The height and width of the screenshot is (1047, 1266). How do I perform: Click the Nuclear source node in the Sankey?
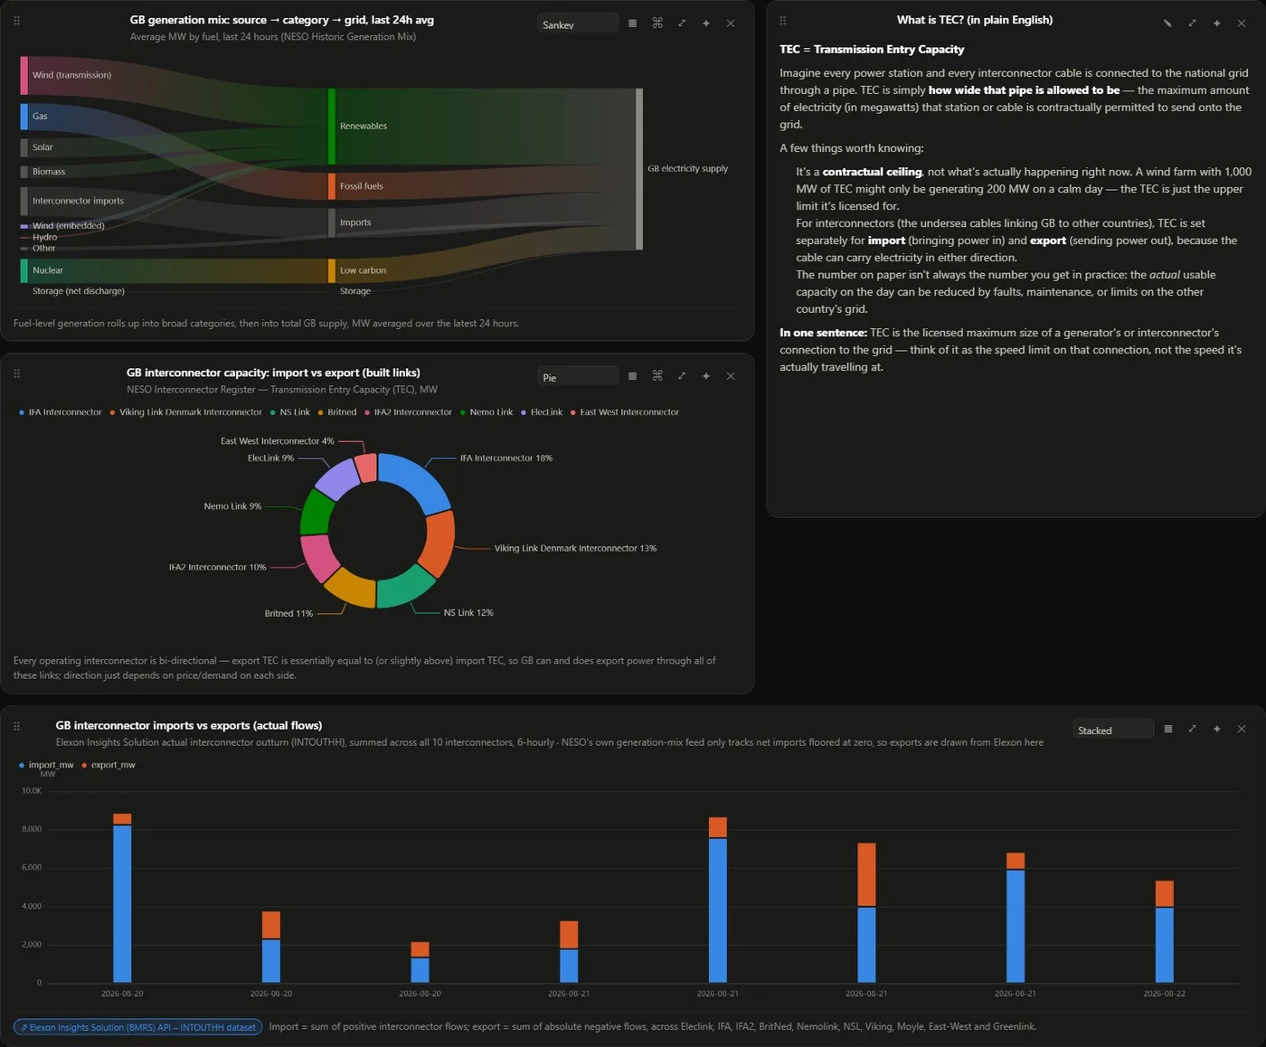(24, 270)
